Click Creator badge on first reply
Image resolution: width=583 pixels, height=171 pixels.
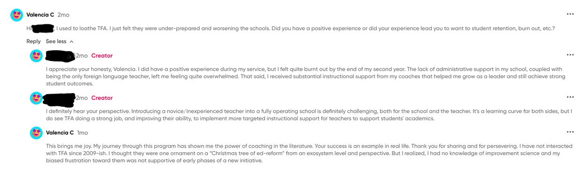click(102, 56)
